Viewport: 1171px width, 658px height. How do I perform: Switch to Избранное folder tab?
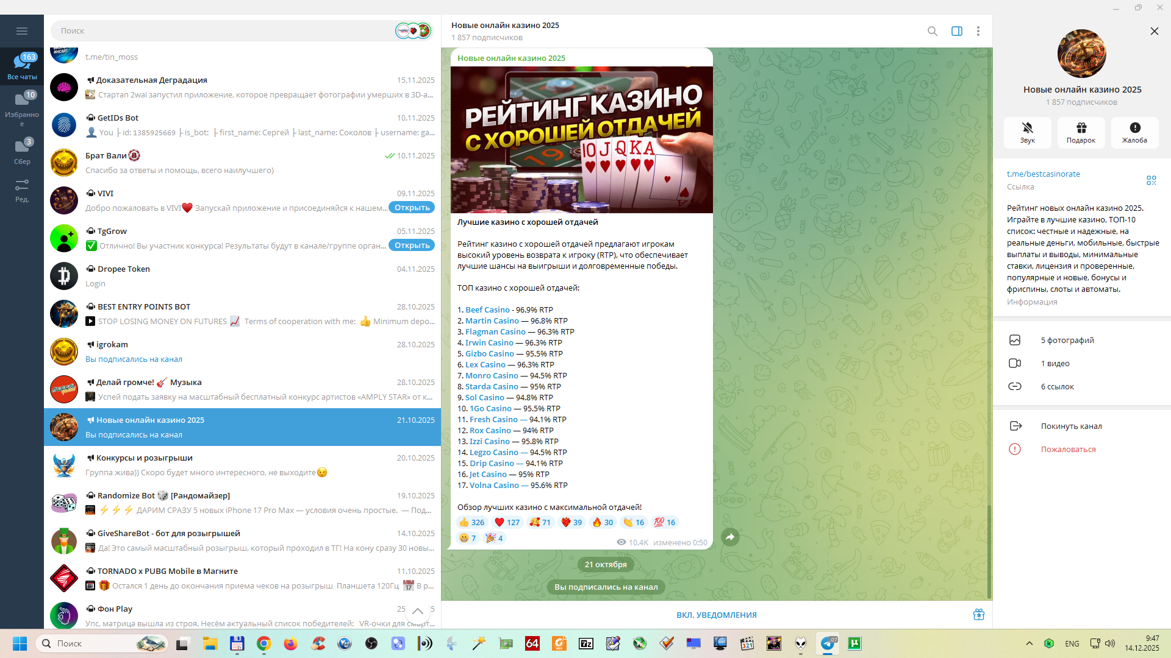tap(22, 106)
